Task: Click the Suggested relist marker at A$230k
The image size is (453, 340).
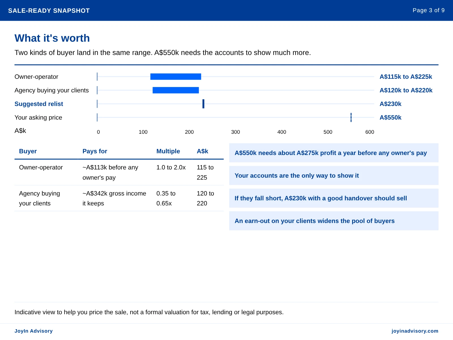Action: (203, 104)
